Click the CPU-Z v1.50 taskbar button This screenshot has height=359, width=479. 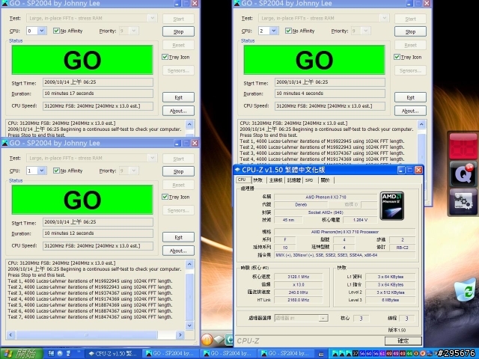coord(113,354)
